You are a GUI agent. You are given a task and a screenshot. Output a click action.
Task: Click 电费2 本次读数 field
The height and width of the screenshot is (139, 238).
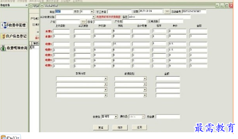pos(82,50)
